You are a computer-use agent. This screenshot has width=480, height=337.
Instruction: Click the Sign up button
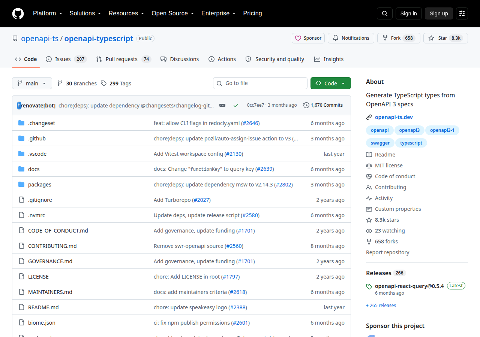click(439, 13)
